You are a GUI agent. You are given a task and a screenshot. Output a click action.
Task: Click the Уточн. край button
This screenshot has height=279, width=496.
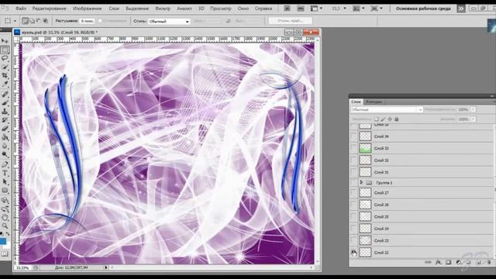pos(291,21)
